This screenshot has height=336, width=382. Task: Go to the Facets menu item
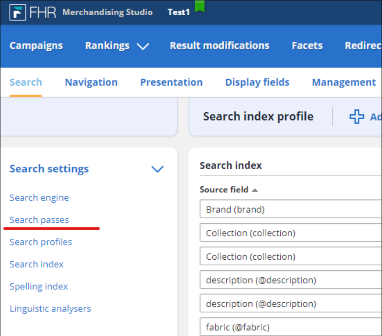[307, 46]
